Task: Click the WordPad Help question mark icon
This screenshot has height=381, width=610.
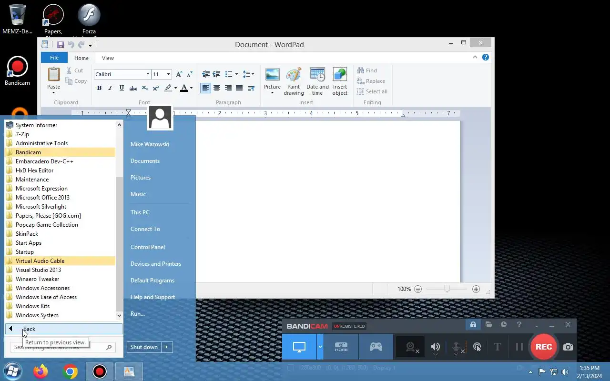Action: [x=486, y=57]
